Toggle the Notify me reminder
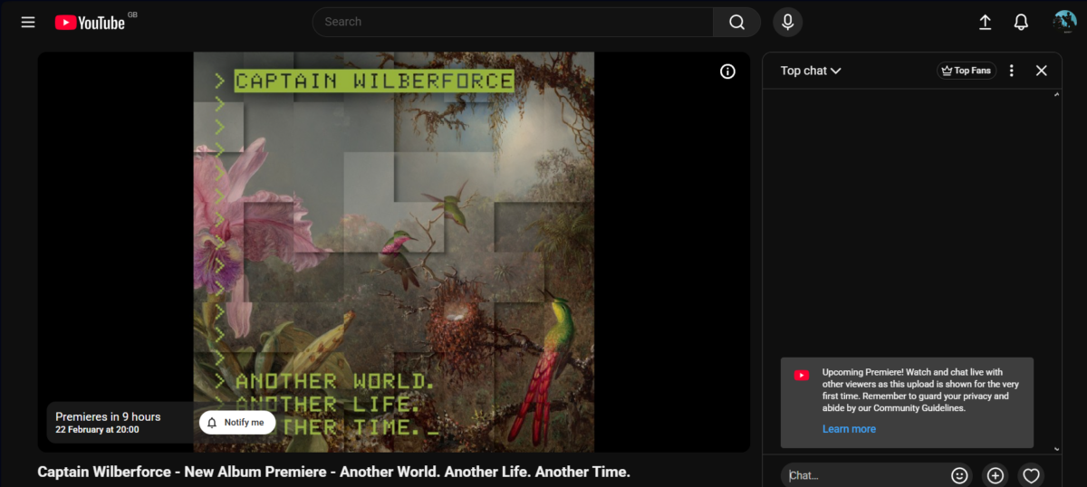This screenshot has height=487, width=1087. pyautogui.click(x=236, y=423)
